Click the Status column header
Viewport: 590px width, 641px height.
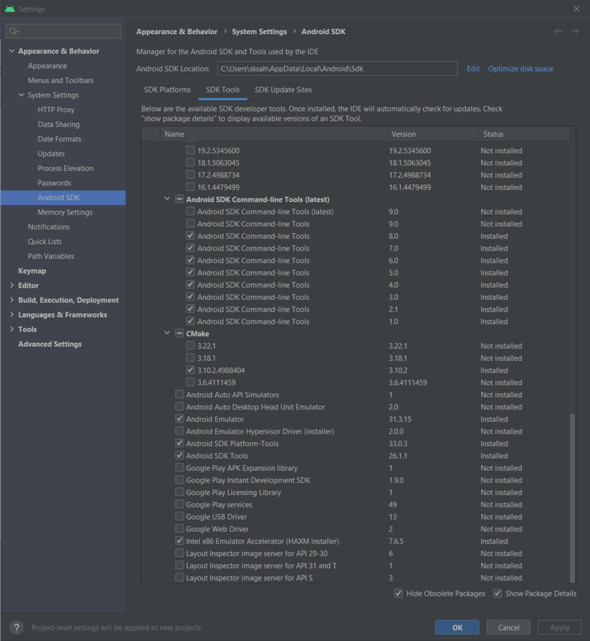pyautogui.click(x=524, y=134)
